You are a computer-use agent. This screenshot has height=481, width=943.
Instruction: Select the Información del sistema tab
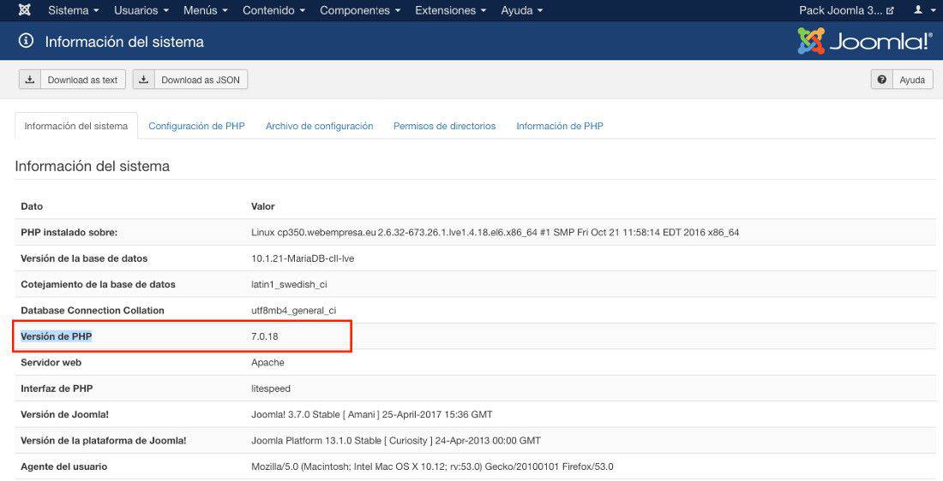76,126
